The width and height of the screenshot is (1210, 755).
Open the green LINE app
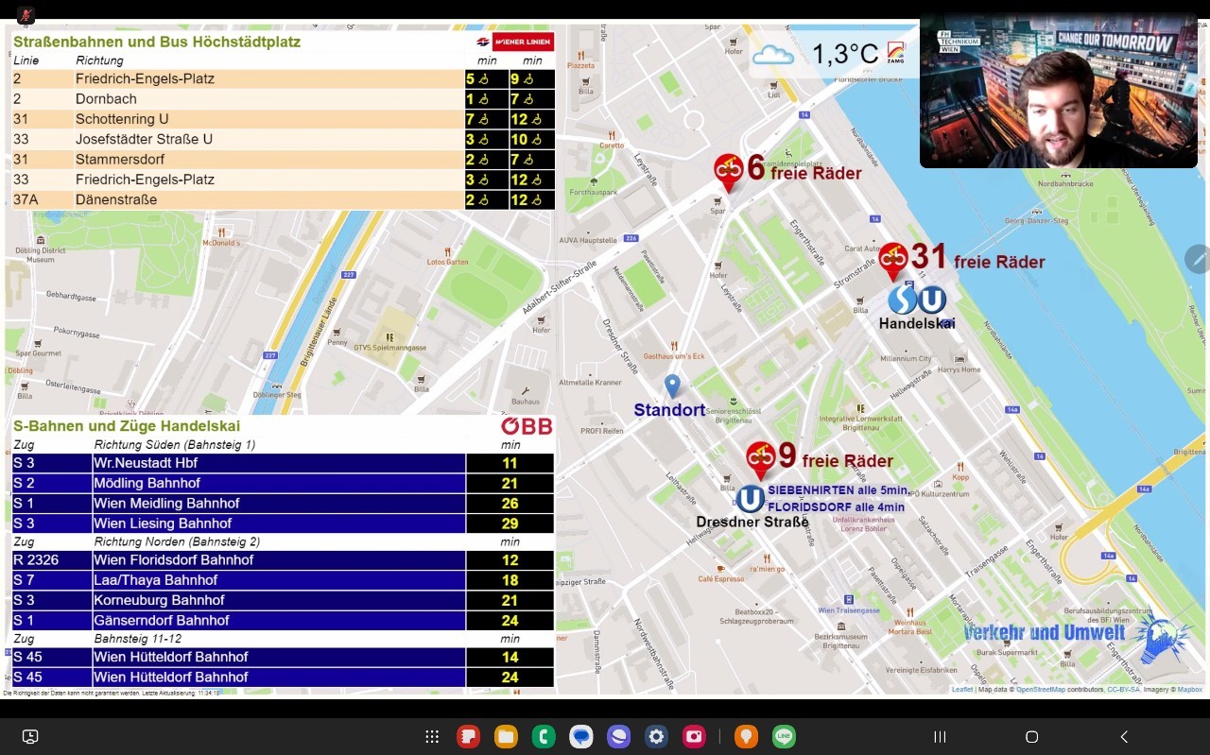click(x=784, y=737)
